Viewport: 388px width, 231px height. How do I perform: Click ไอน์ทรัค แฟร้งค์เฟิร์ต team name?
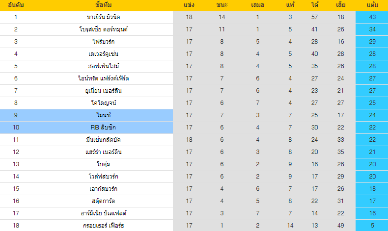[x=104, y=78]
